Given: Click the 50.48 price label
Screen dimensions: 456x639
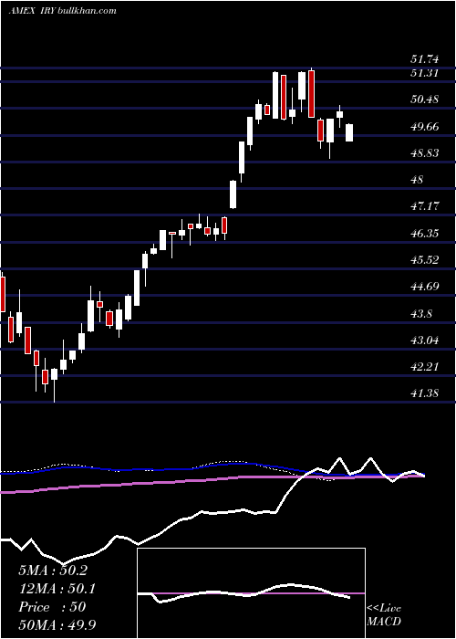Looking at the screenshot, I should 424,100.
